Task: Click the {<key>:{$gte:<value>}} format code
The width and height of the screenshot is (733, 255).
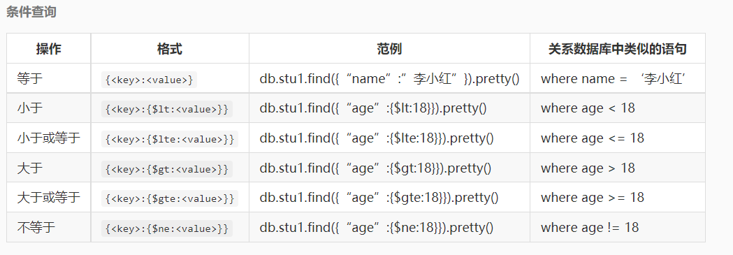Action: (170, 198)
